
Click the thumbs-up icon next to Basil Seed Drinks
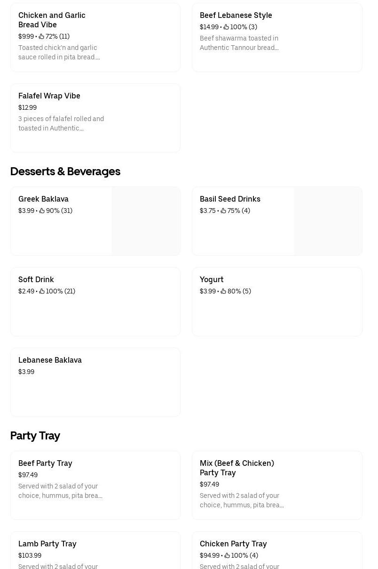(x=223, y=211)
